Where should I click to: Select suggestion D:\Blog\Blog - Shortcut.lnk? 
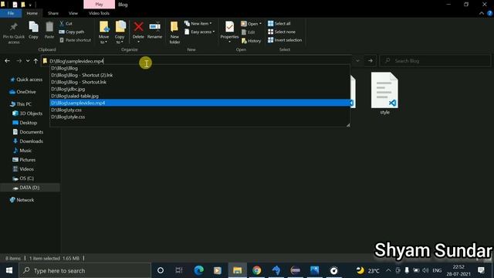point(200,82)
